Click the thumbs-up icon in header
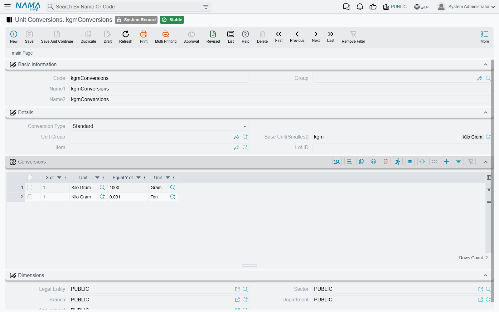Screen dimensions: 499x312 373,7
